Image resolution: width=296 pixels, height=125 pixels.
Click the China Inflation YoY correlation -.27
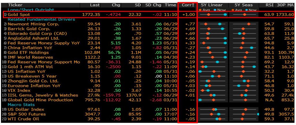coord(190,48)
